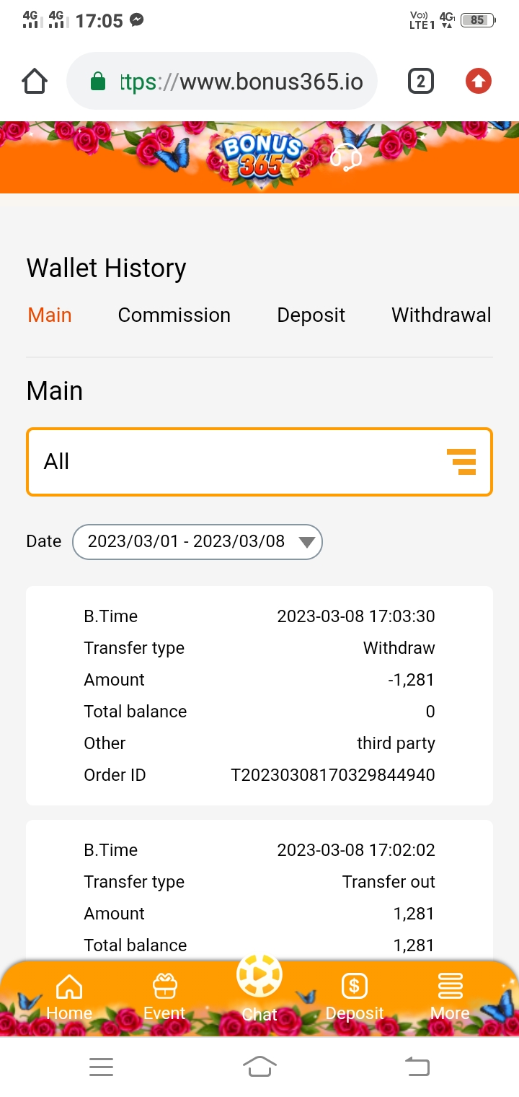
Task: Tap the browser home icon
Action: [x=35, y=82]
